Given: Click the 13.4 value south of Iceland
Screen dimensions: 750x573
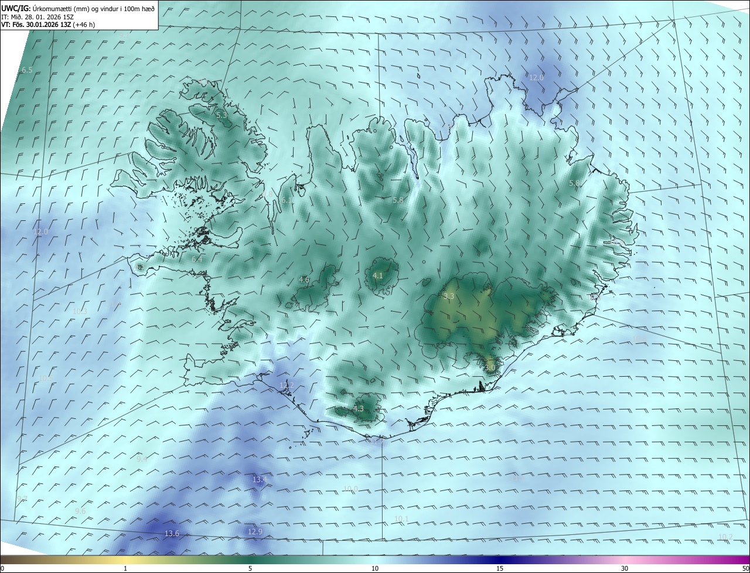Looking at the screenshot, I should tap(260, 479).
